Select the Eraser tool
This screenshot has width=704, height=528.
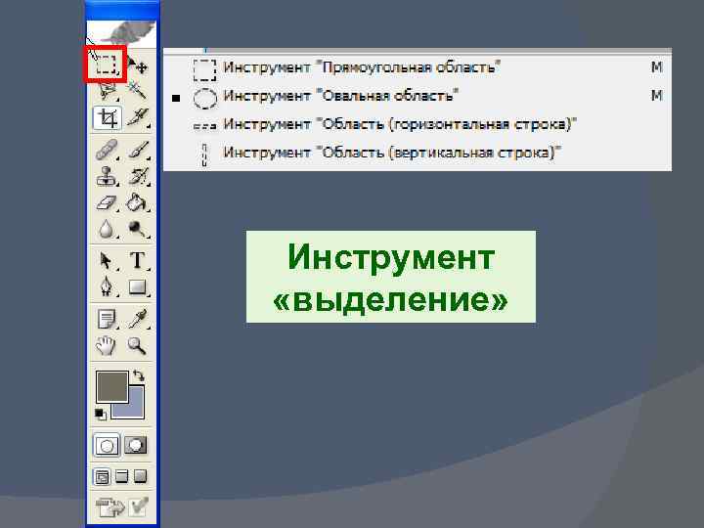[x=107, y=203]
